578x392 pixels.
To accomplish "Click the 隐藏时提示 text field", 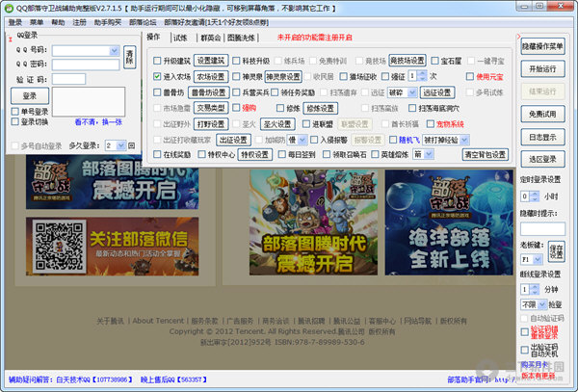I will coord(542,229).
